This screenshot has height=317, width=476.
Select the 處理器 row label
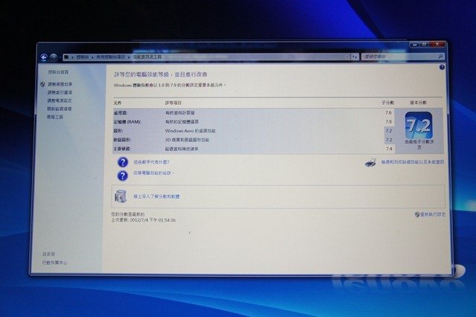(x=120, y=112)
